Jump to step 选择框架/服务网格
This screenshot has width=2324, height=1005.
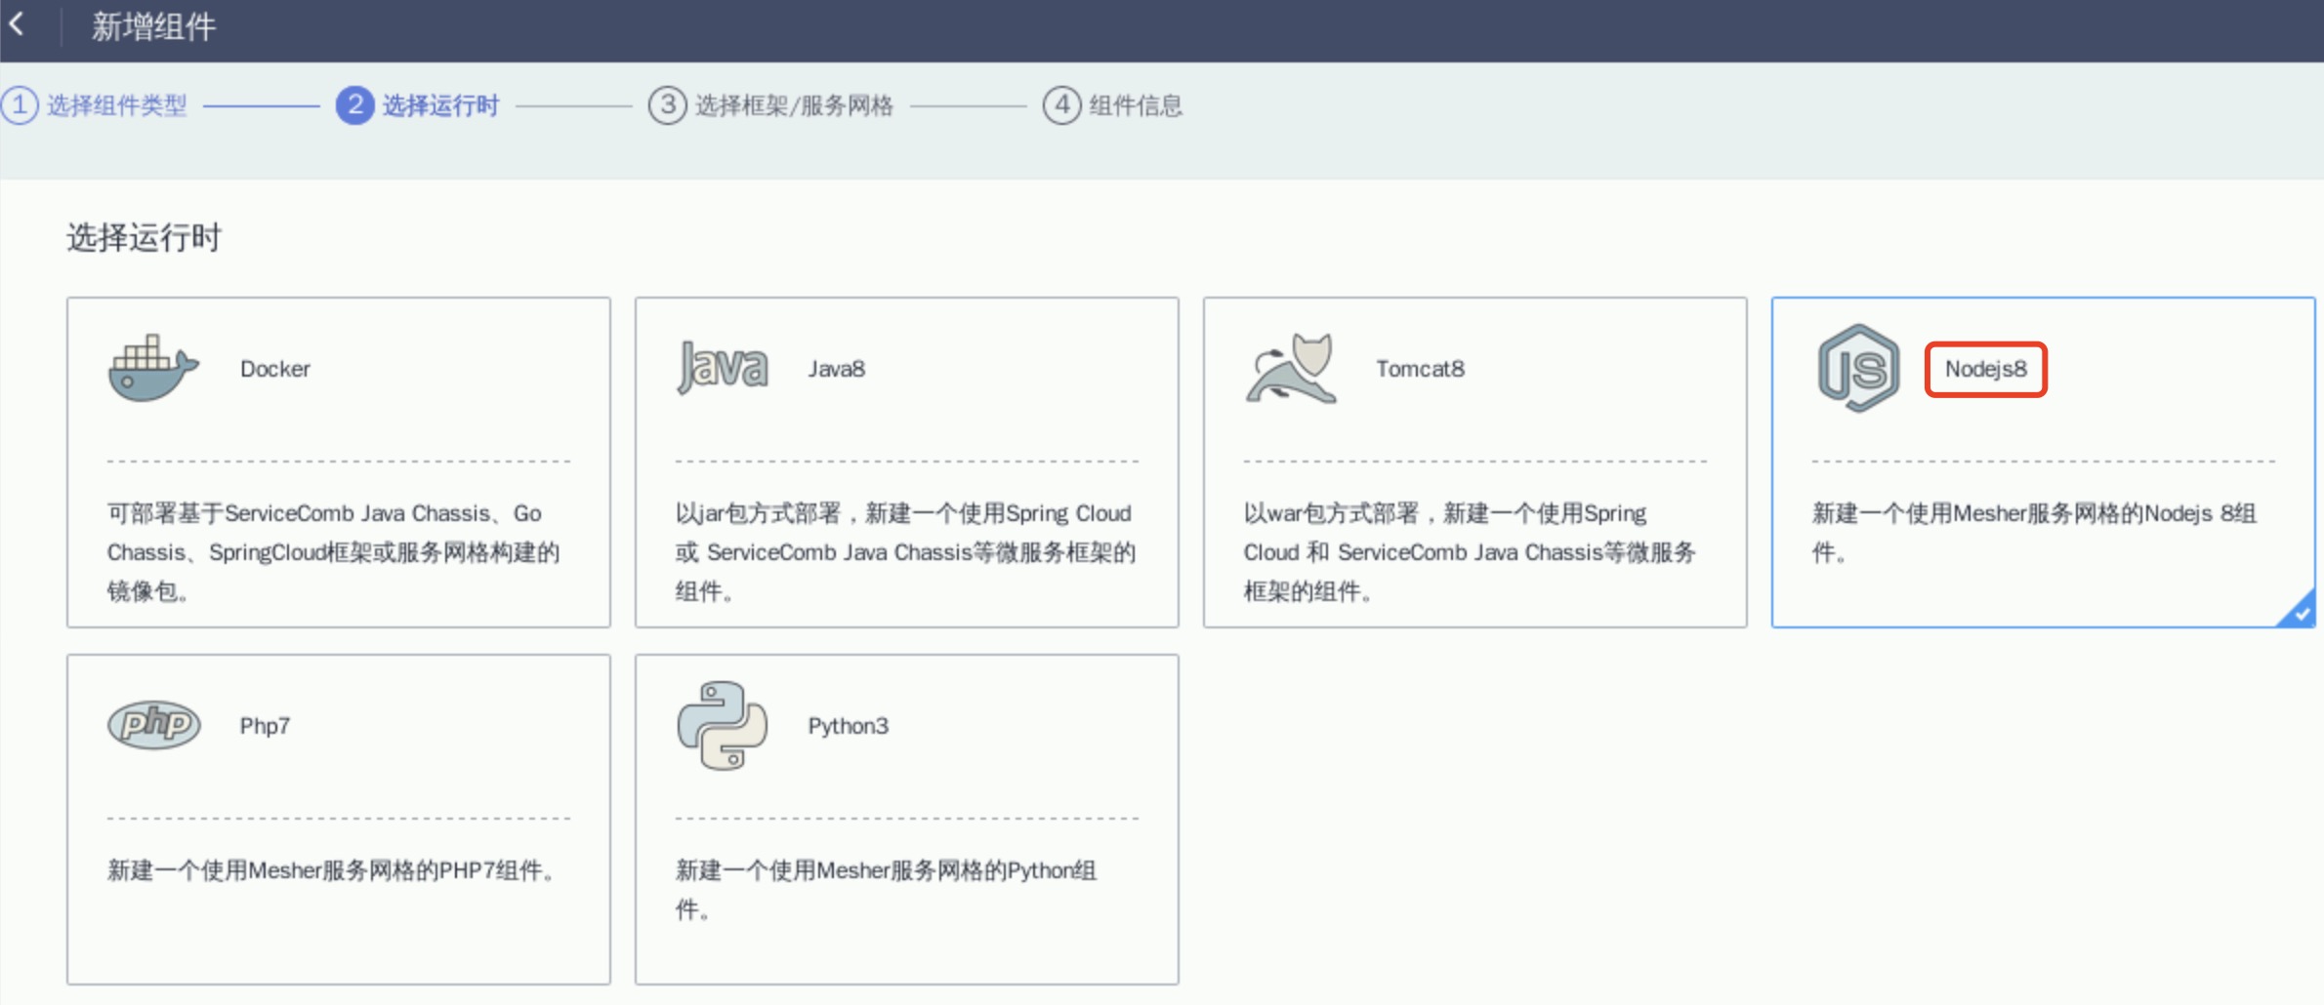click(x=793, y=105)
